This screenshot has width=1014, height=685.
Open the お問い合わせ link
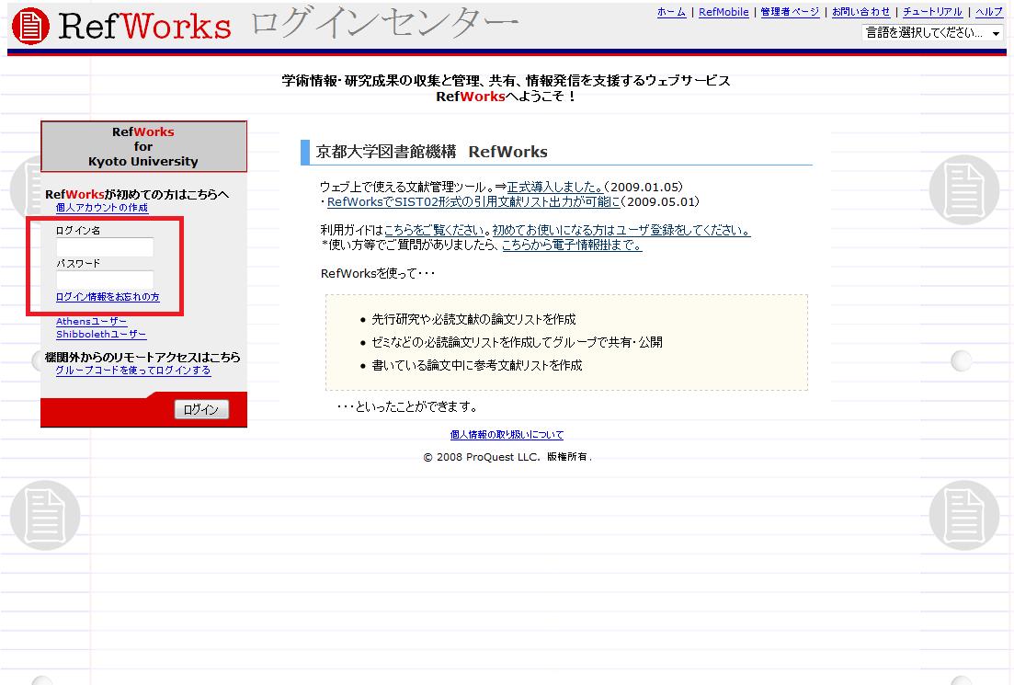[x=860, y=12]
